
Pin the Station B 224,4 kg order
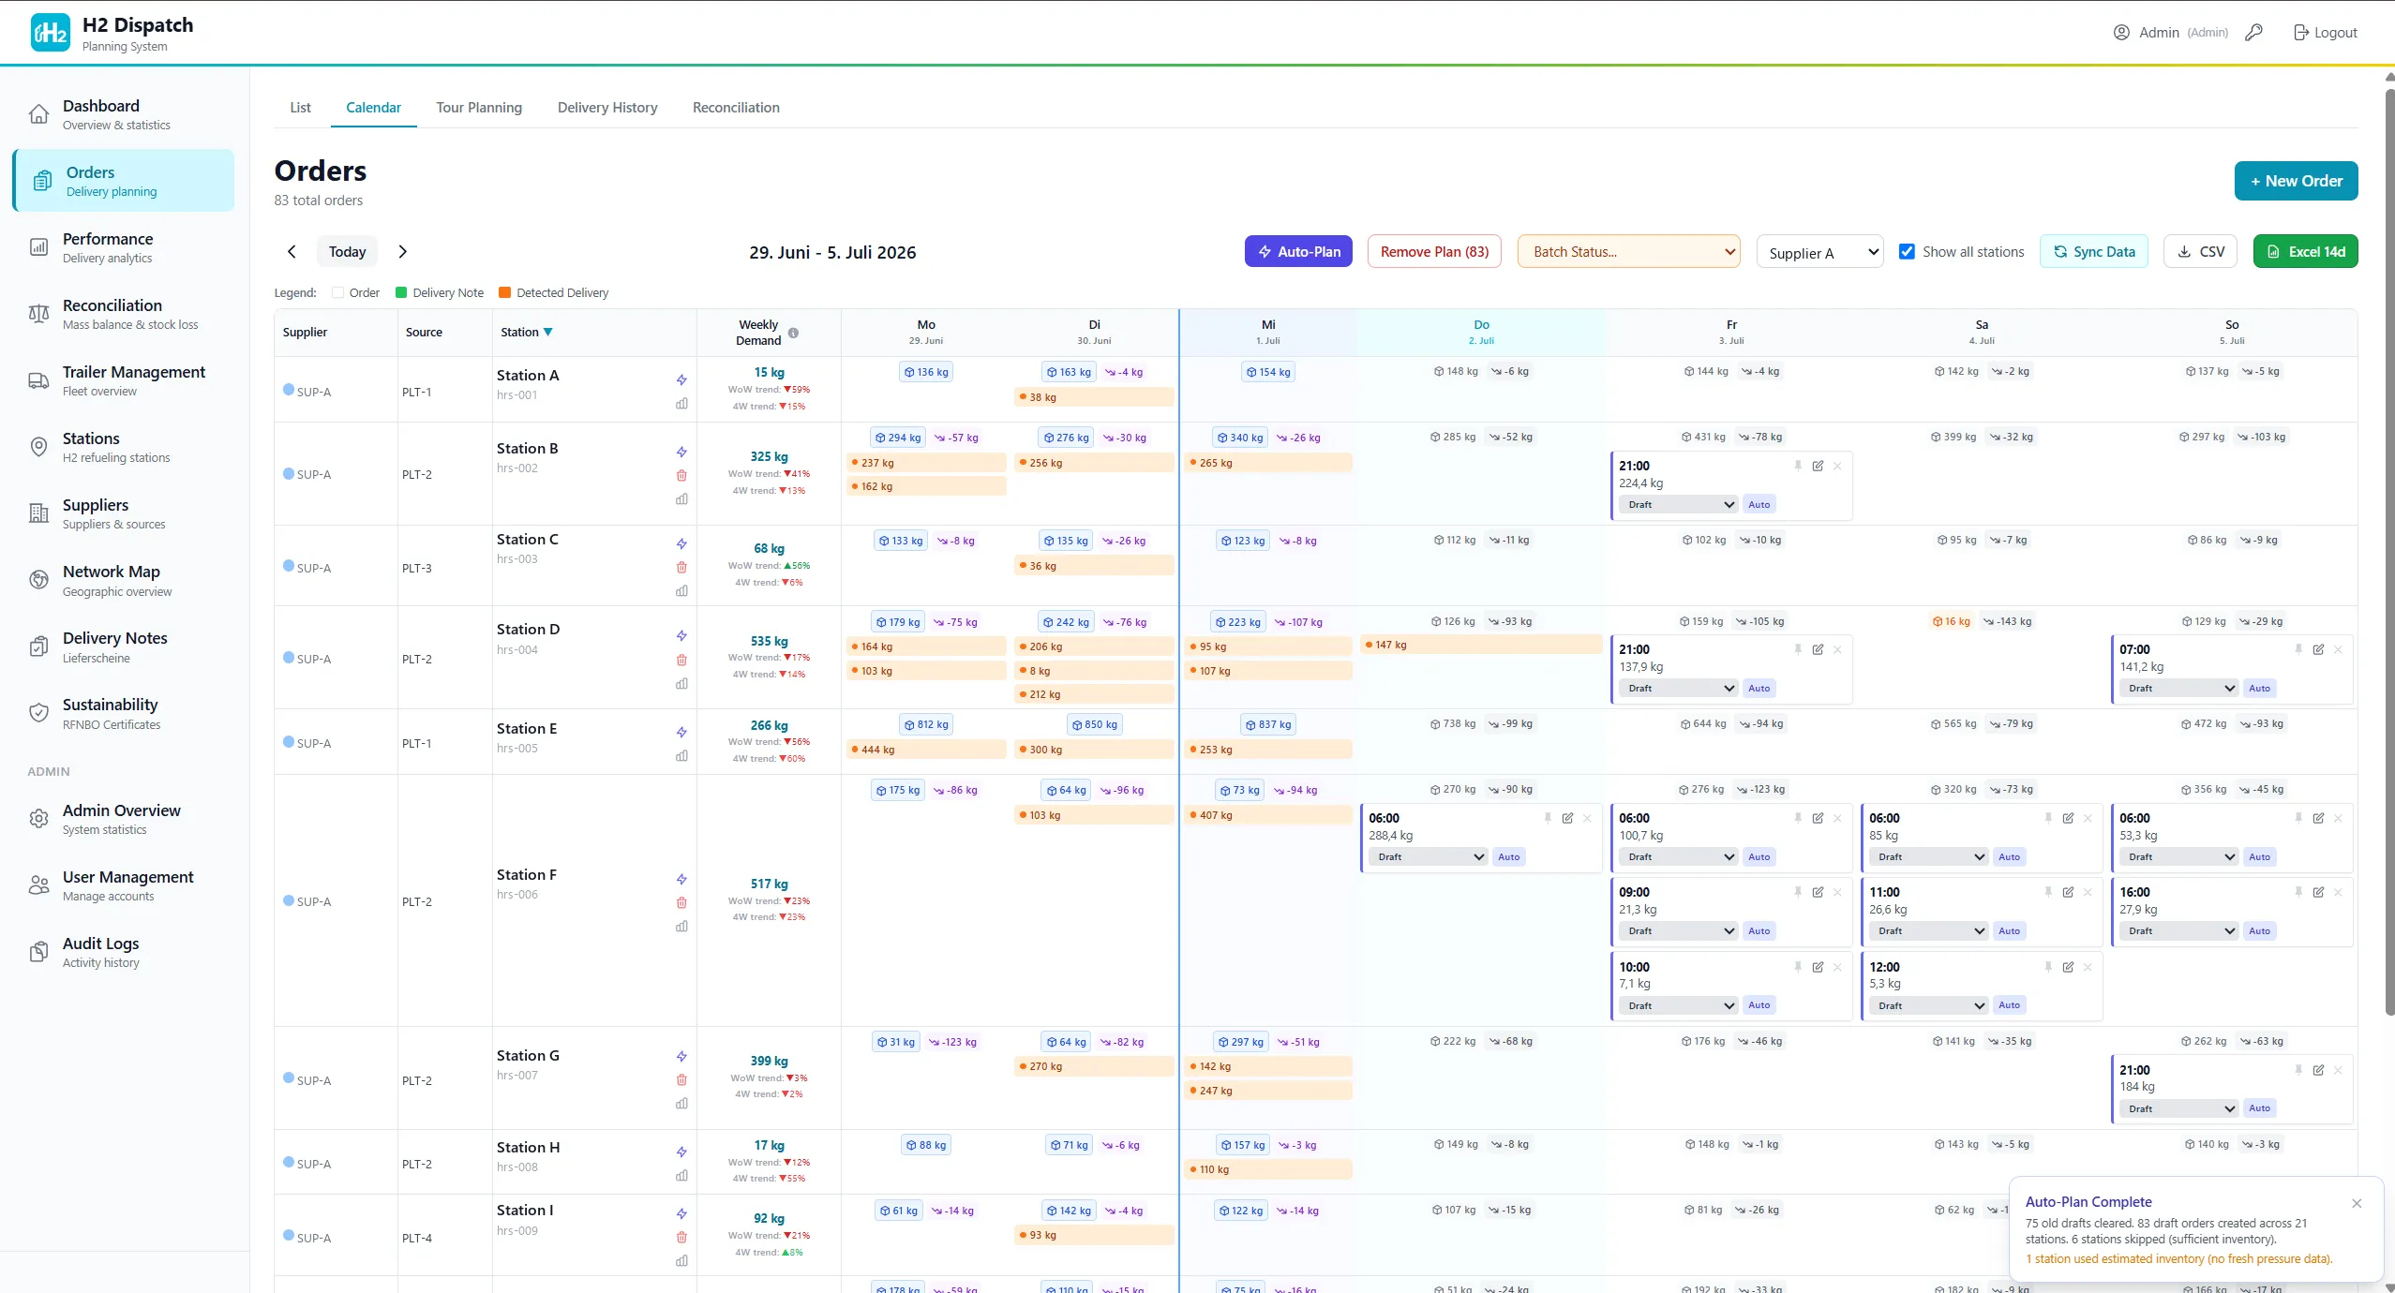click(1798, 466)
